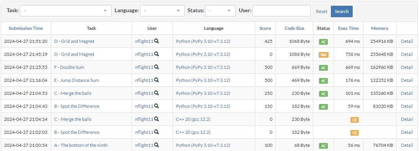Open nflight11 user link in 21:00:54 row
The image size is (420, 151).
coord(144,145)
